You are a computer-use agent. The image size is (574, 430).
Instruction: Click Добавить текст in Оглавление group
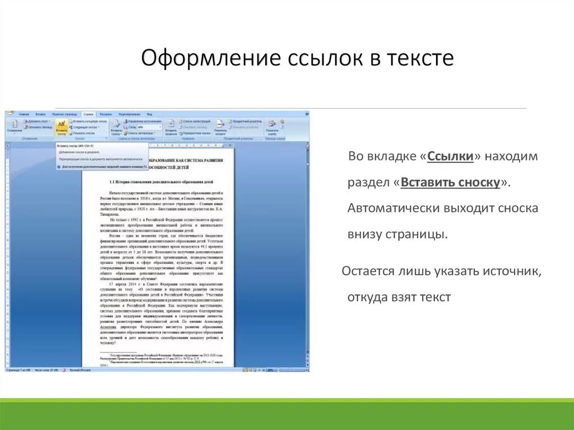(36, 121)
